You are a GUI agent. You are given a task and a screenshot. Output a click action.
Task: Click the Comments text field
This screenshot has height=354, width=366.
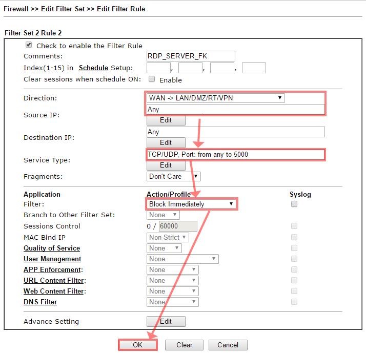(x=191, y=56)
